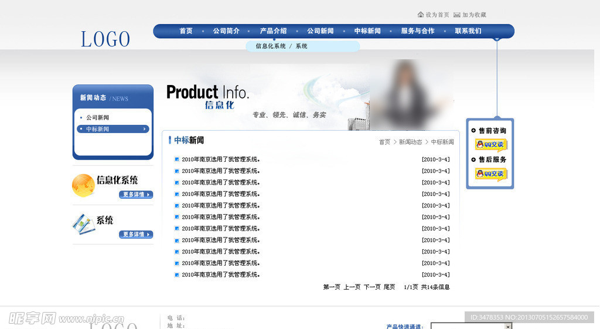Open the 首页 navigation menu item

point(186,30)
